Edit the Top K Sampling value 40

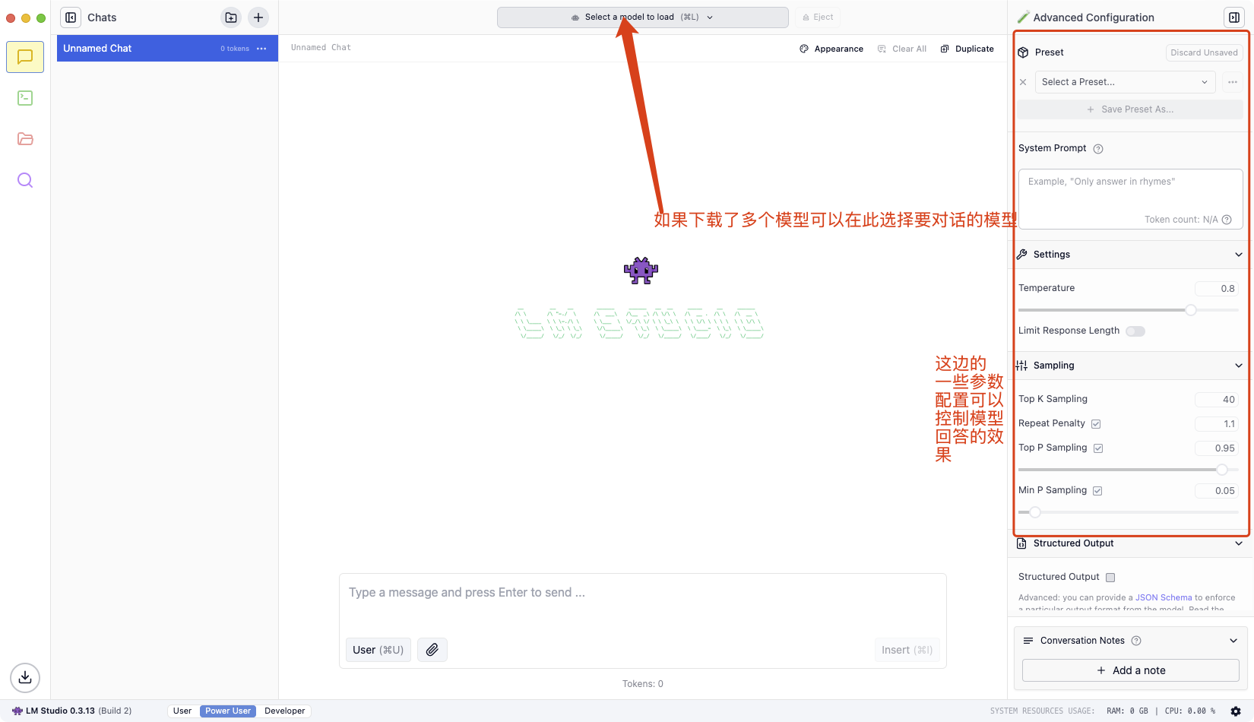pos(1217,400)
